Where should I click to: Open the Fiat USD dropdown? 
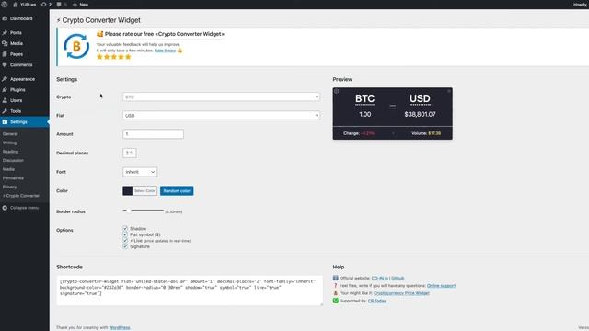point(221,116)
